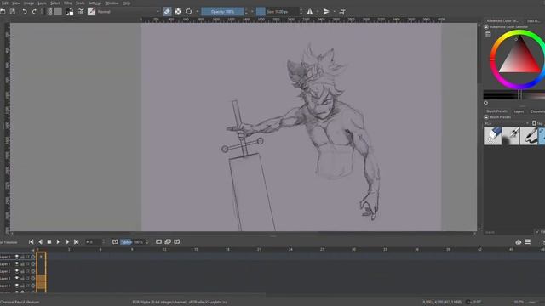Select the Advanced Color Selector tab
This screenshot has width=545, height=306.
tap(502, 20)
